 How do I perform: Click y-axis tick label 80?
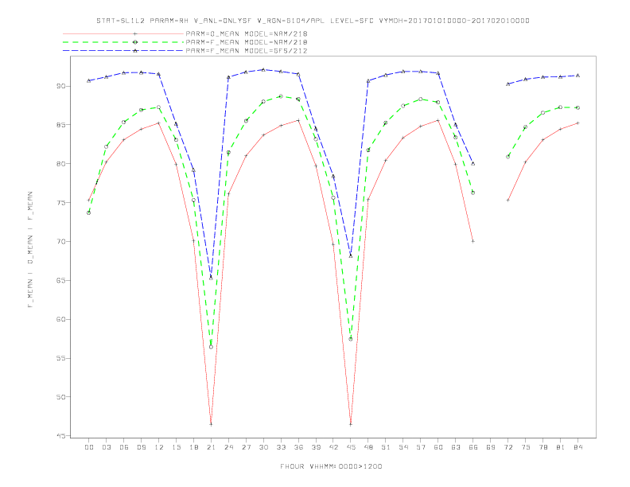(60, 164)
